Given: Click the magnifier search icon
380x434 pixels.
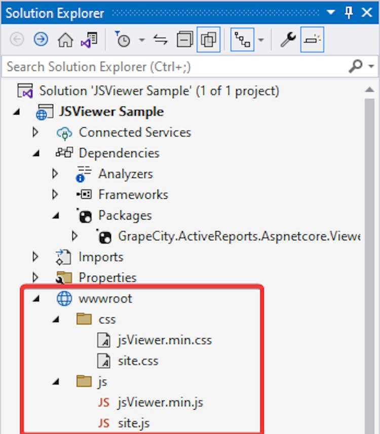Looking at the screenshot, I should click(x=355, y=66).
